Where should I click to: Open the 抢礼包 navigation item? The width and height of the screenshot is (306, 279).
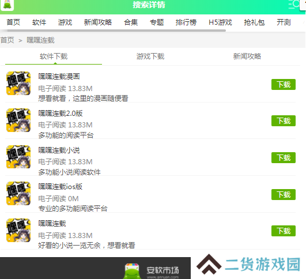[254, 22]
